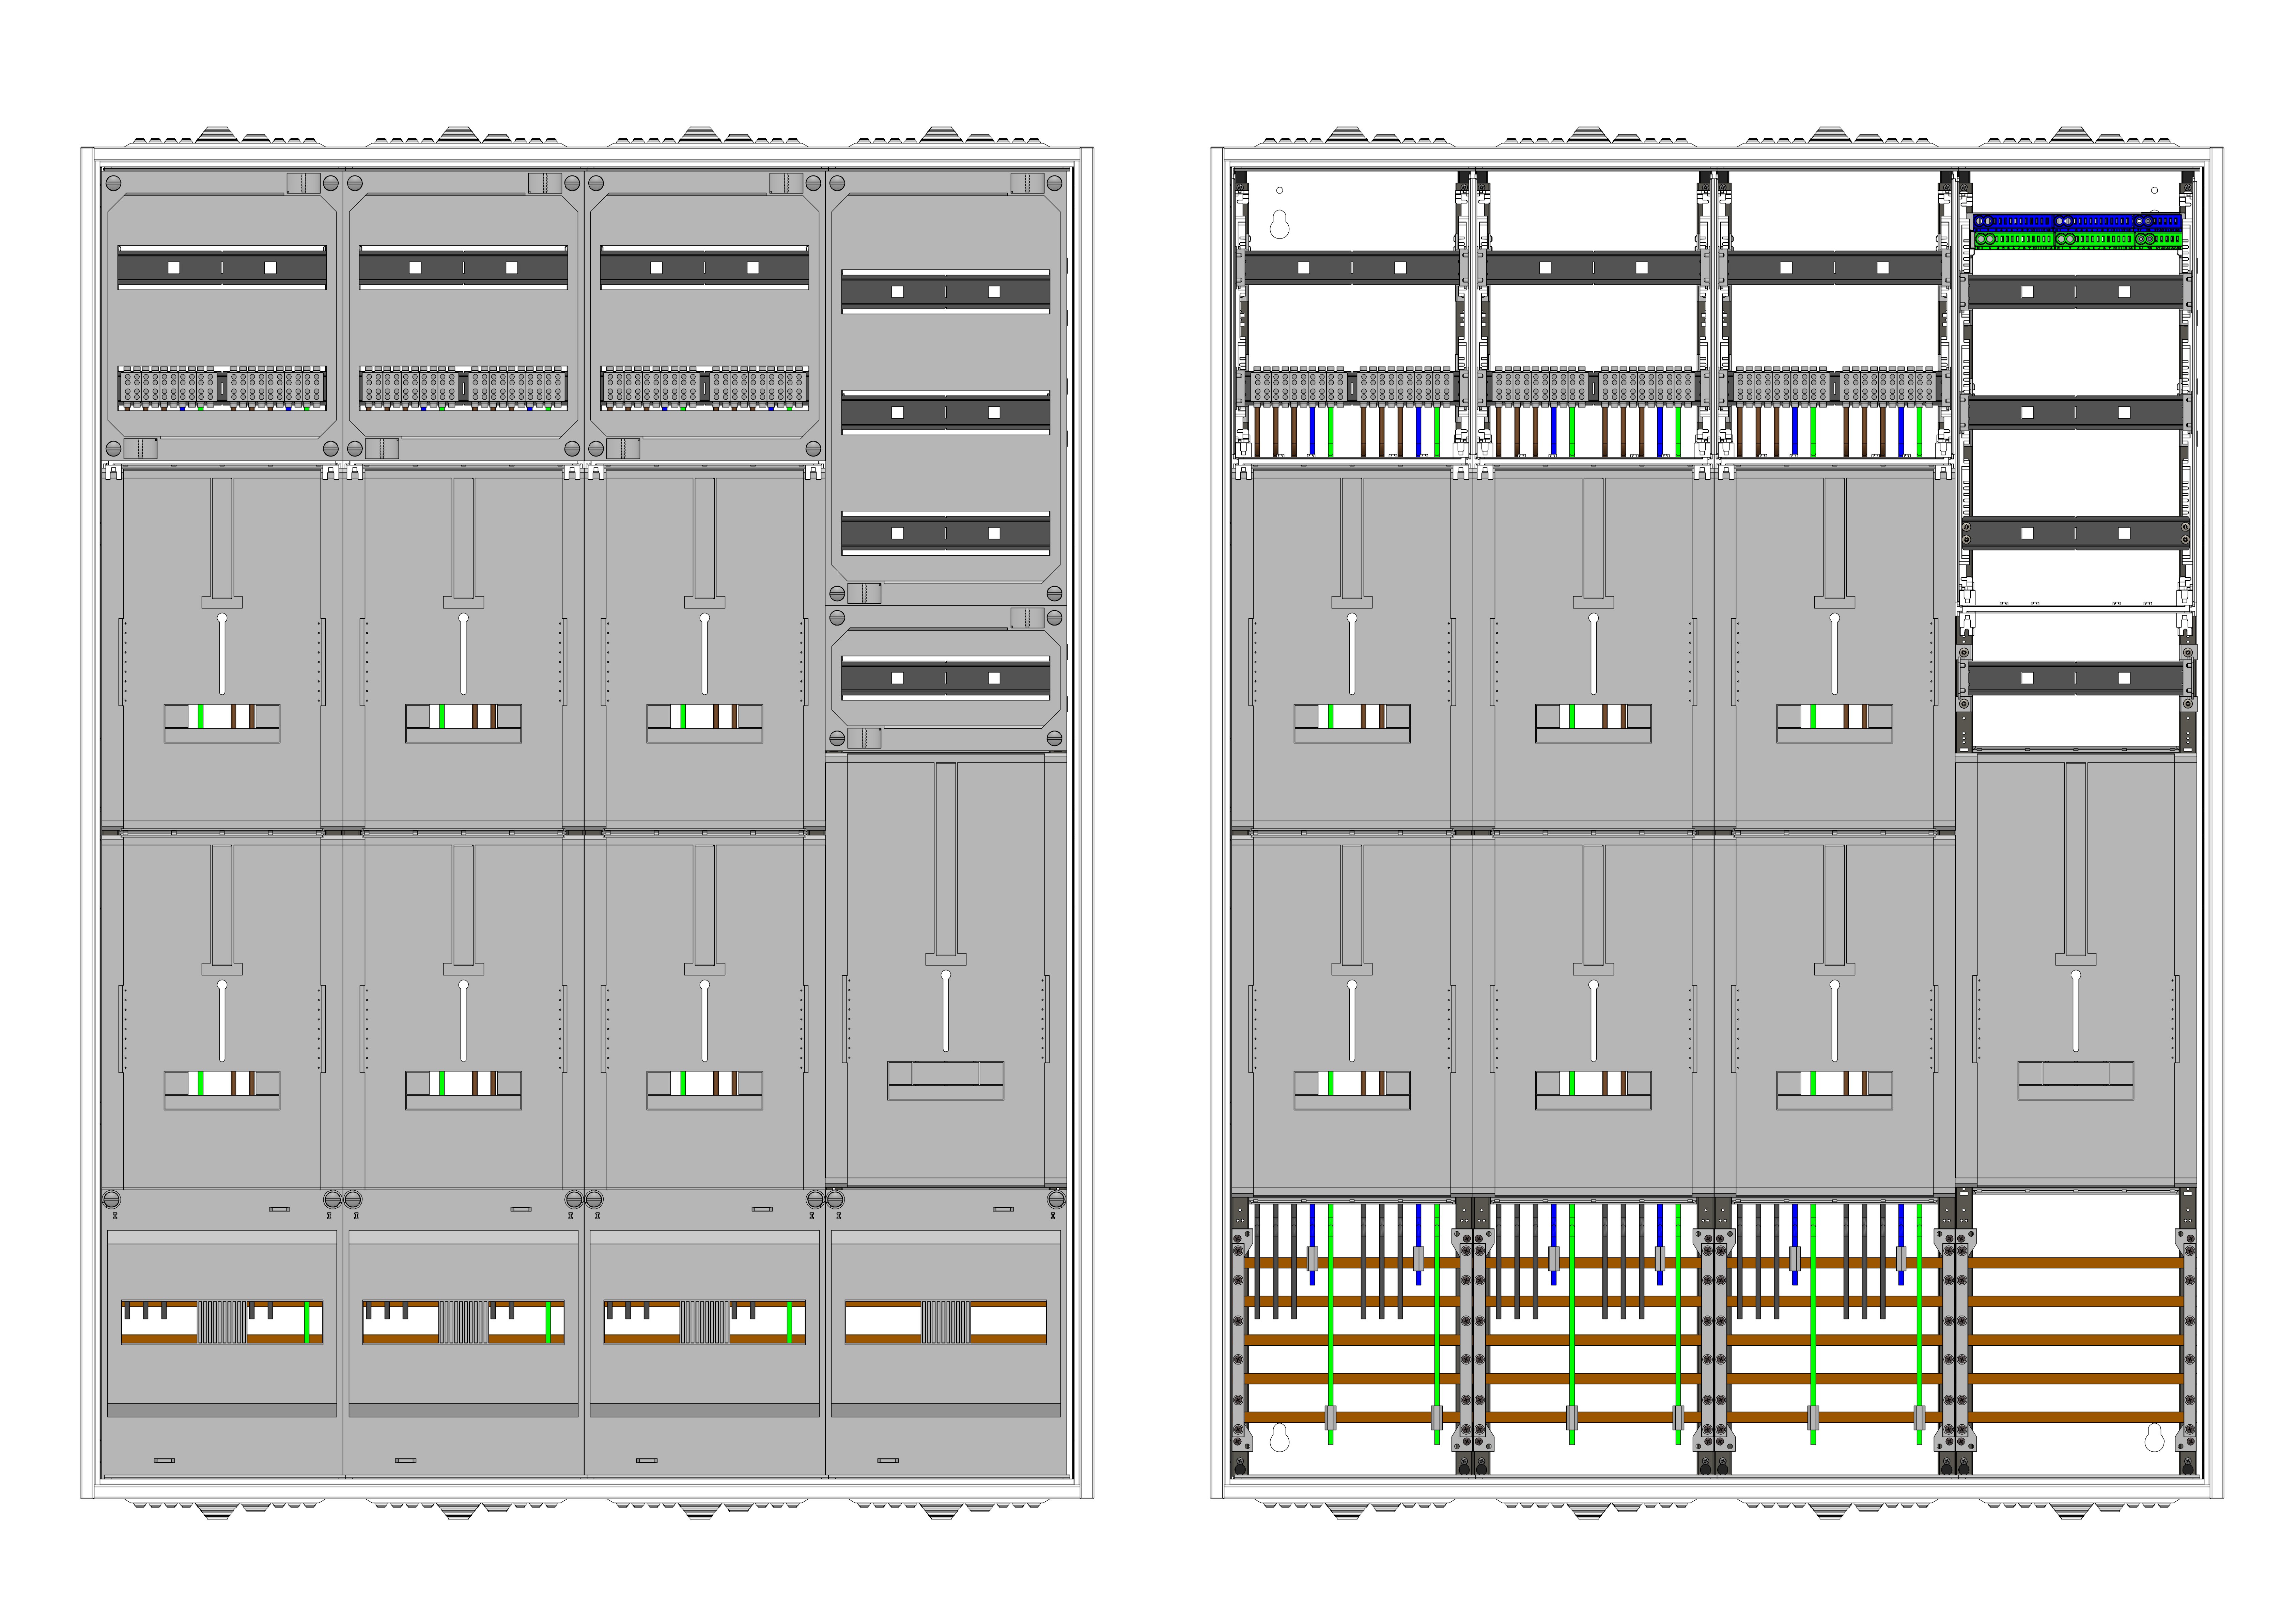Screen dimensions: 2296x1624
Task: Click lower-left keyhole mounting hole in right cabinet
Action: (x=1279, y=1439)
